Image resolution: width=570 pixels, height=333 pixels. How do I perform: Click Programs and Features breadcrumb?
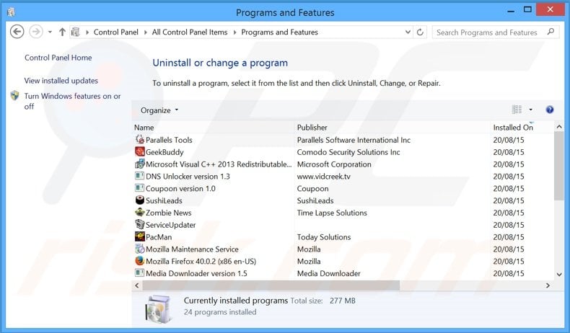coord(279,32)
